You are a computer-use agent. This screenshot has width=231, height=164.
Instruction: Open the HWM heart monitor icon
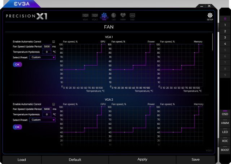click(x=123, y=17)
